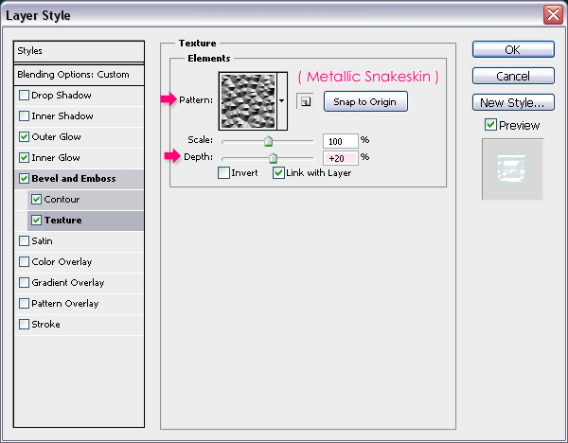Enable the Invert checkbox

point(223,173)
